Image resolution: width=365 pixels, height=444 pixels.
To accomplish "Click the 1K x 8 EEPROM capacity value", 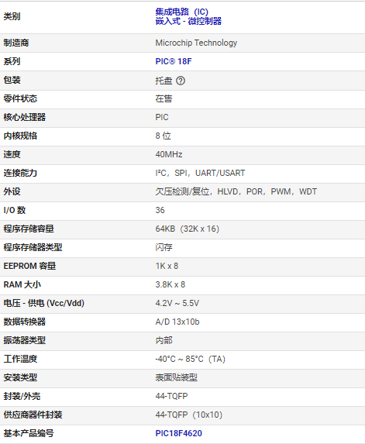I will coord(167,266).
